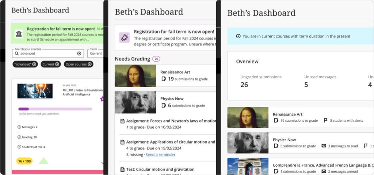The image size is (374, 175).
Task: Open the Einstein thumbnail in Needs Grading list
Action: [x=135, y=102]
